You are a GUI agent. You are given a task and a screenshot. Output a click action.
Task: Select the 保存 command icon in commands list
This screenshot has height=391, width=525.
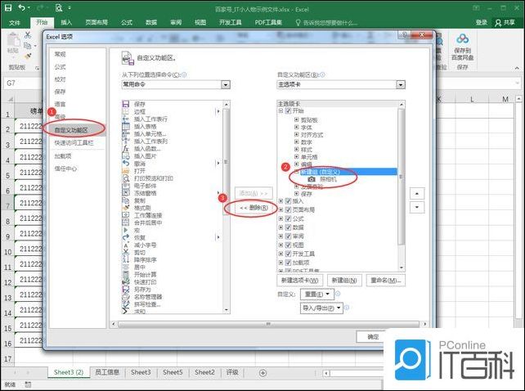point(126,104)
